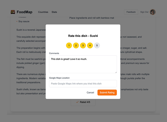Click the FoodMap bento logo icon
Image resolution: width=167 pixels, height=122 pixels.
13,12
